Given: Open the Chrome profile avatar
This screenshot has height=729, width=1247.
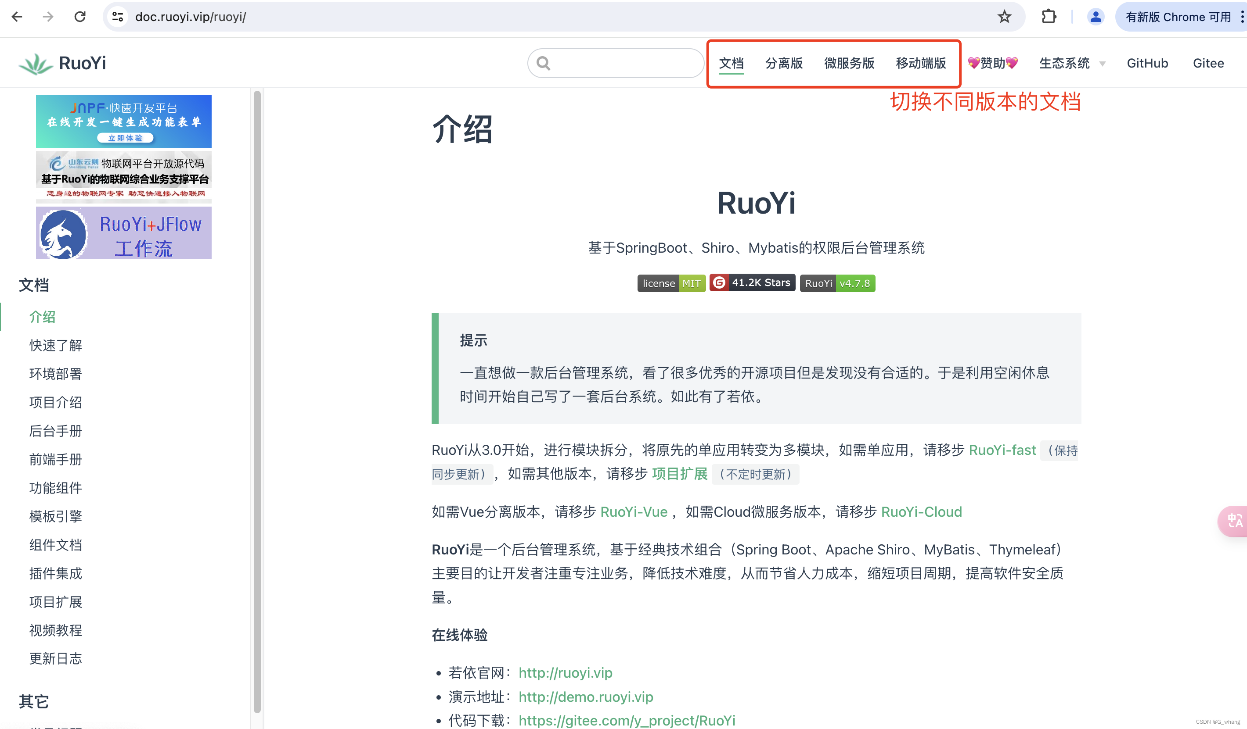Looking at the screenshot, I should [x=1095, y=17].
